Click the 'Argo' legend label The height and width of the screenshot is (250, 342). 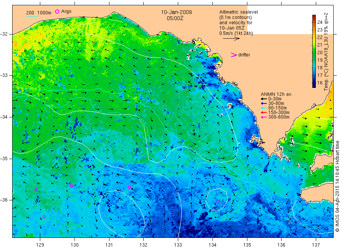click(66, 11)
